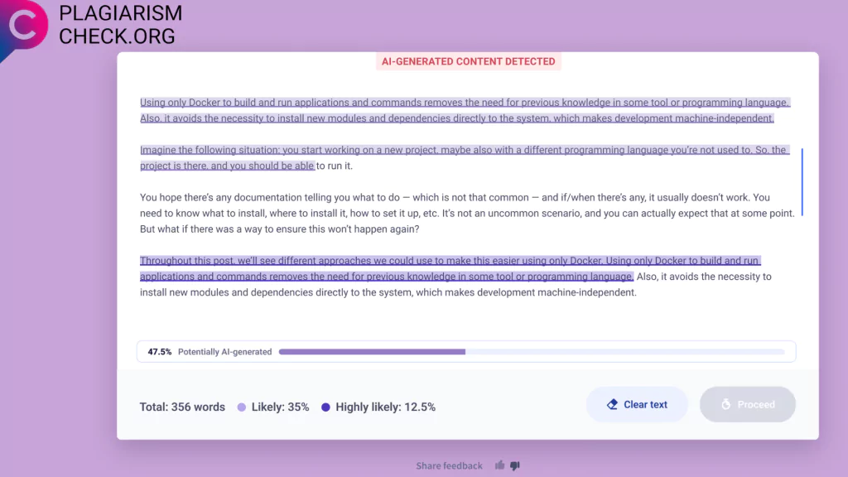Click the sentence 'But what if there was a way'
Viewport: 848px width, 477px height.
280,229
